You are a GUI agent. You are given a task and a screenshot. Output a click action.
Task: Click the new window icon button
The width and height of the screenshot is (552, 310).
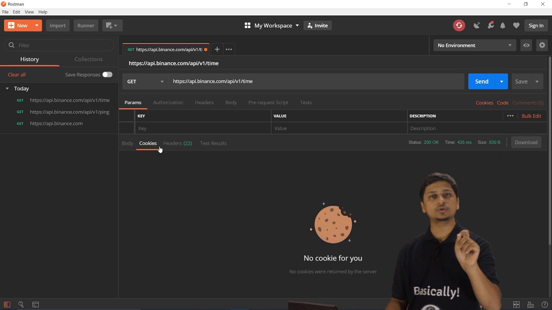112,25
